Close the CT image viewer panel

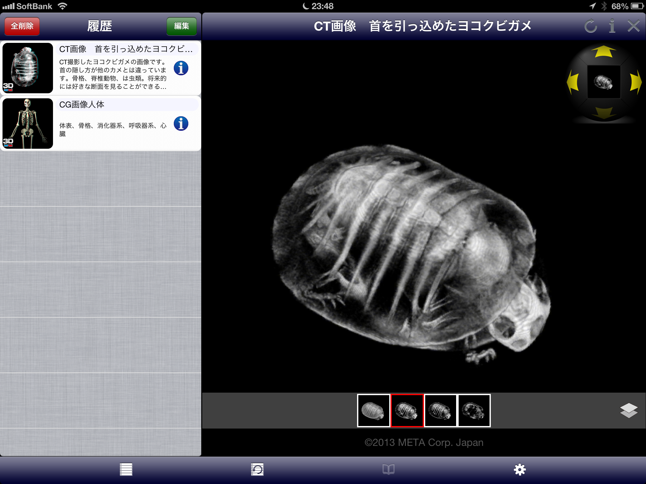click(633, 26)
